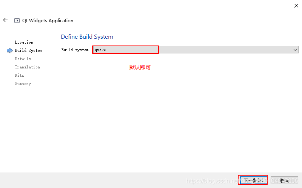Click the Qt Widgets Application title text

coord(48,21)
